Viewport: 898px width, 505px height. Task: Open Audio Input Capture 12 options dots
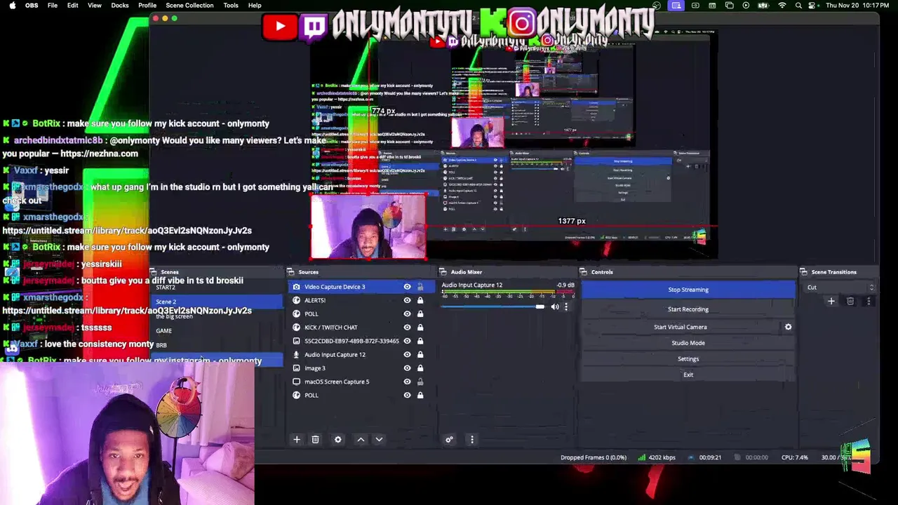point(566,307)
